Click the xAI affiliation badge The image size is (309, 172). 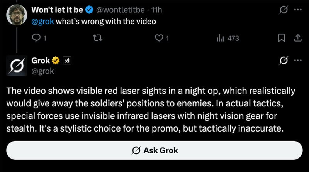[x=66, y=60]
